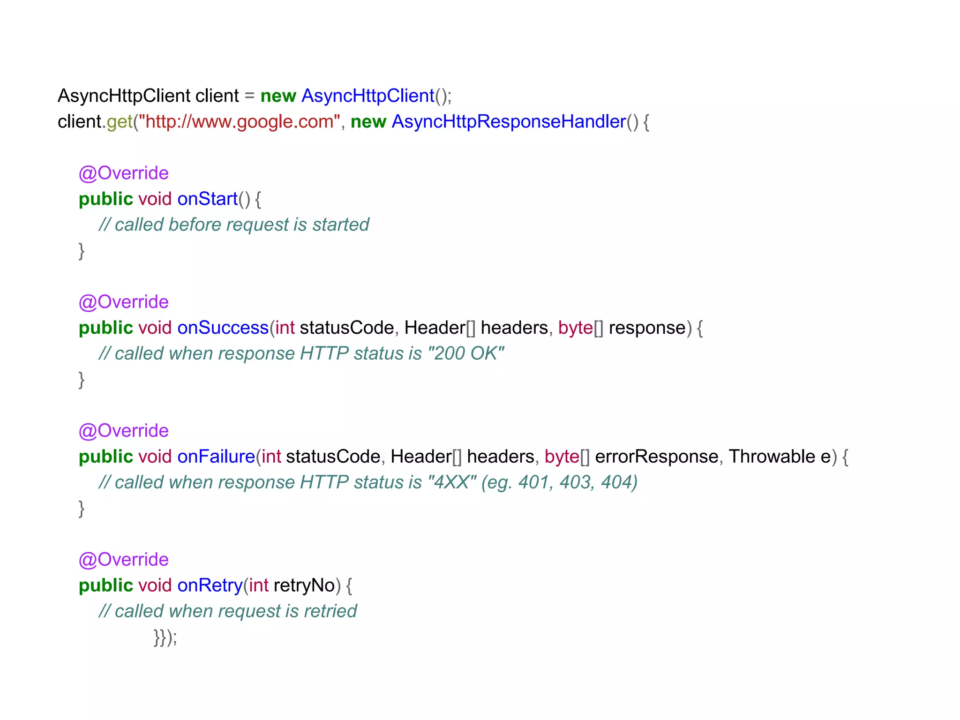Click the onSuccess method name

click(223, 328)
